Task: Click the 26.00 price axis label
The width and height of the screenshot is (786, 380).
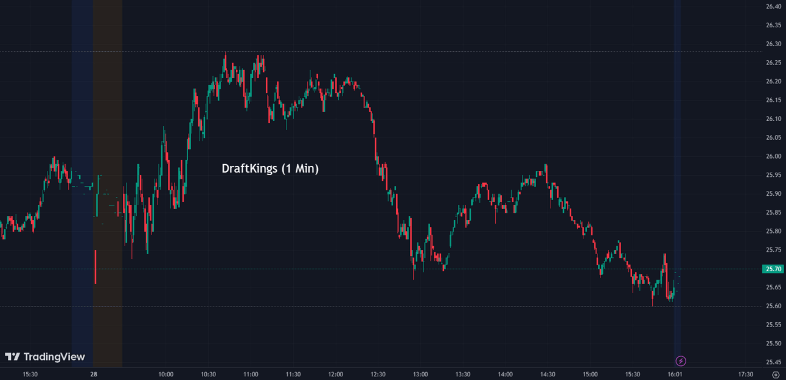Action: click(x=774, y=156)
